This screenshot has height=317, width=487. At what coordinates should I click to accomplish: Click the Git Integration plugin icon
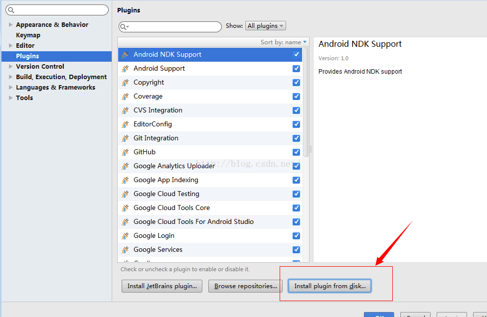point(125,138)
